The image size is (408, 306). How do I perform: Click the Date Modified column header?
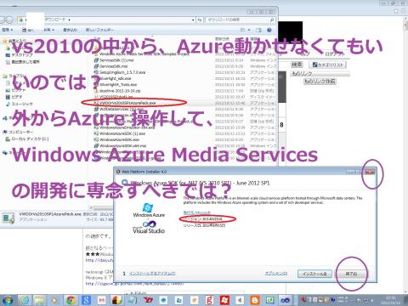point(222,39)
